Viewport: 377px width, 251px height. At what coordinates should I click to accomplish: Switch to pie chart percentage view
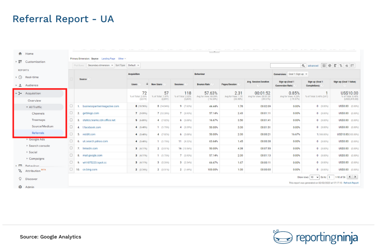pos(330,66)
